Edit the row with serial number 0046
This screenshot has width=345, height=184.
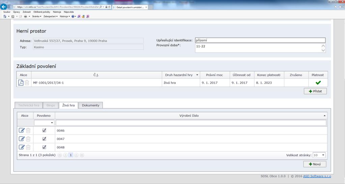point(22,130)
